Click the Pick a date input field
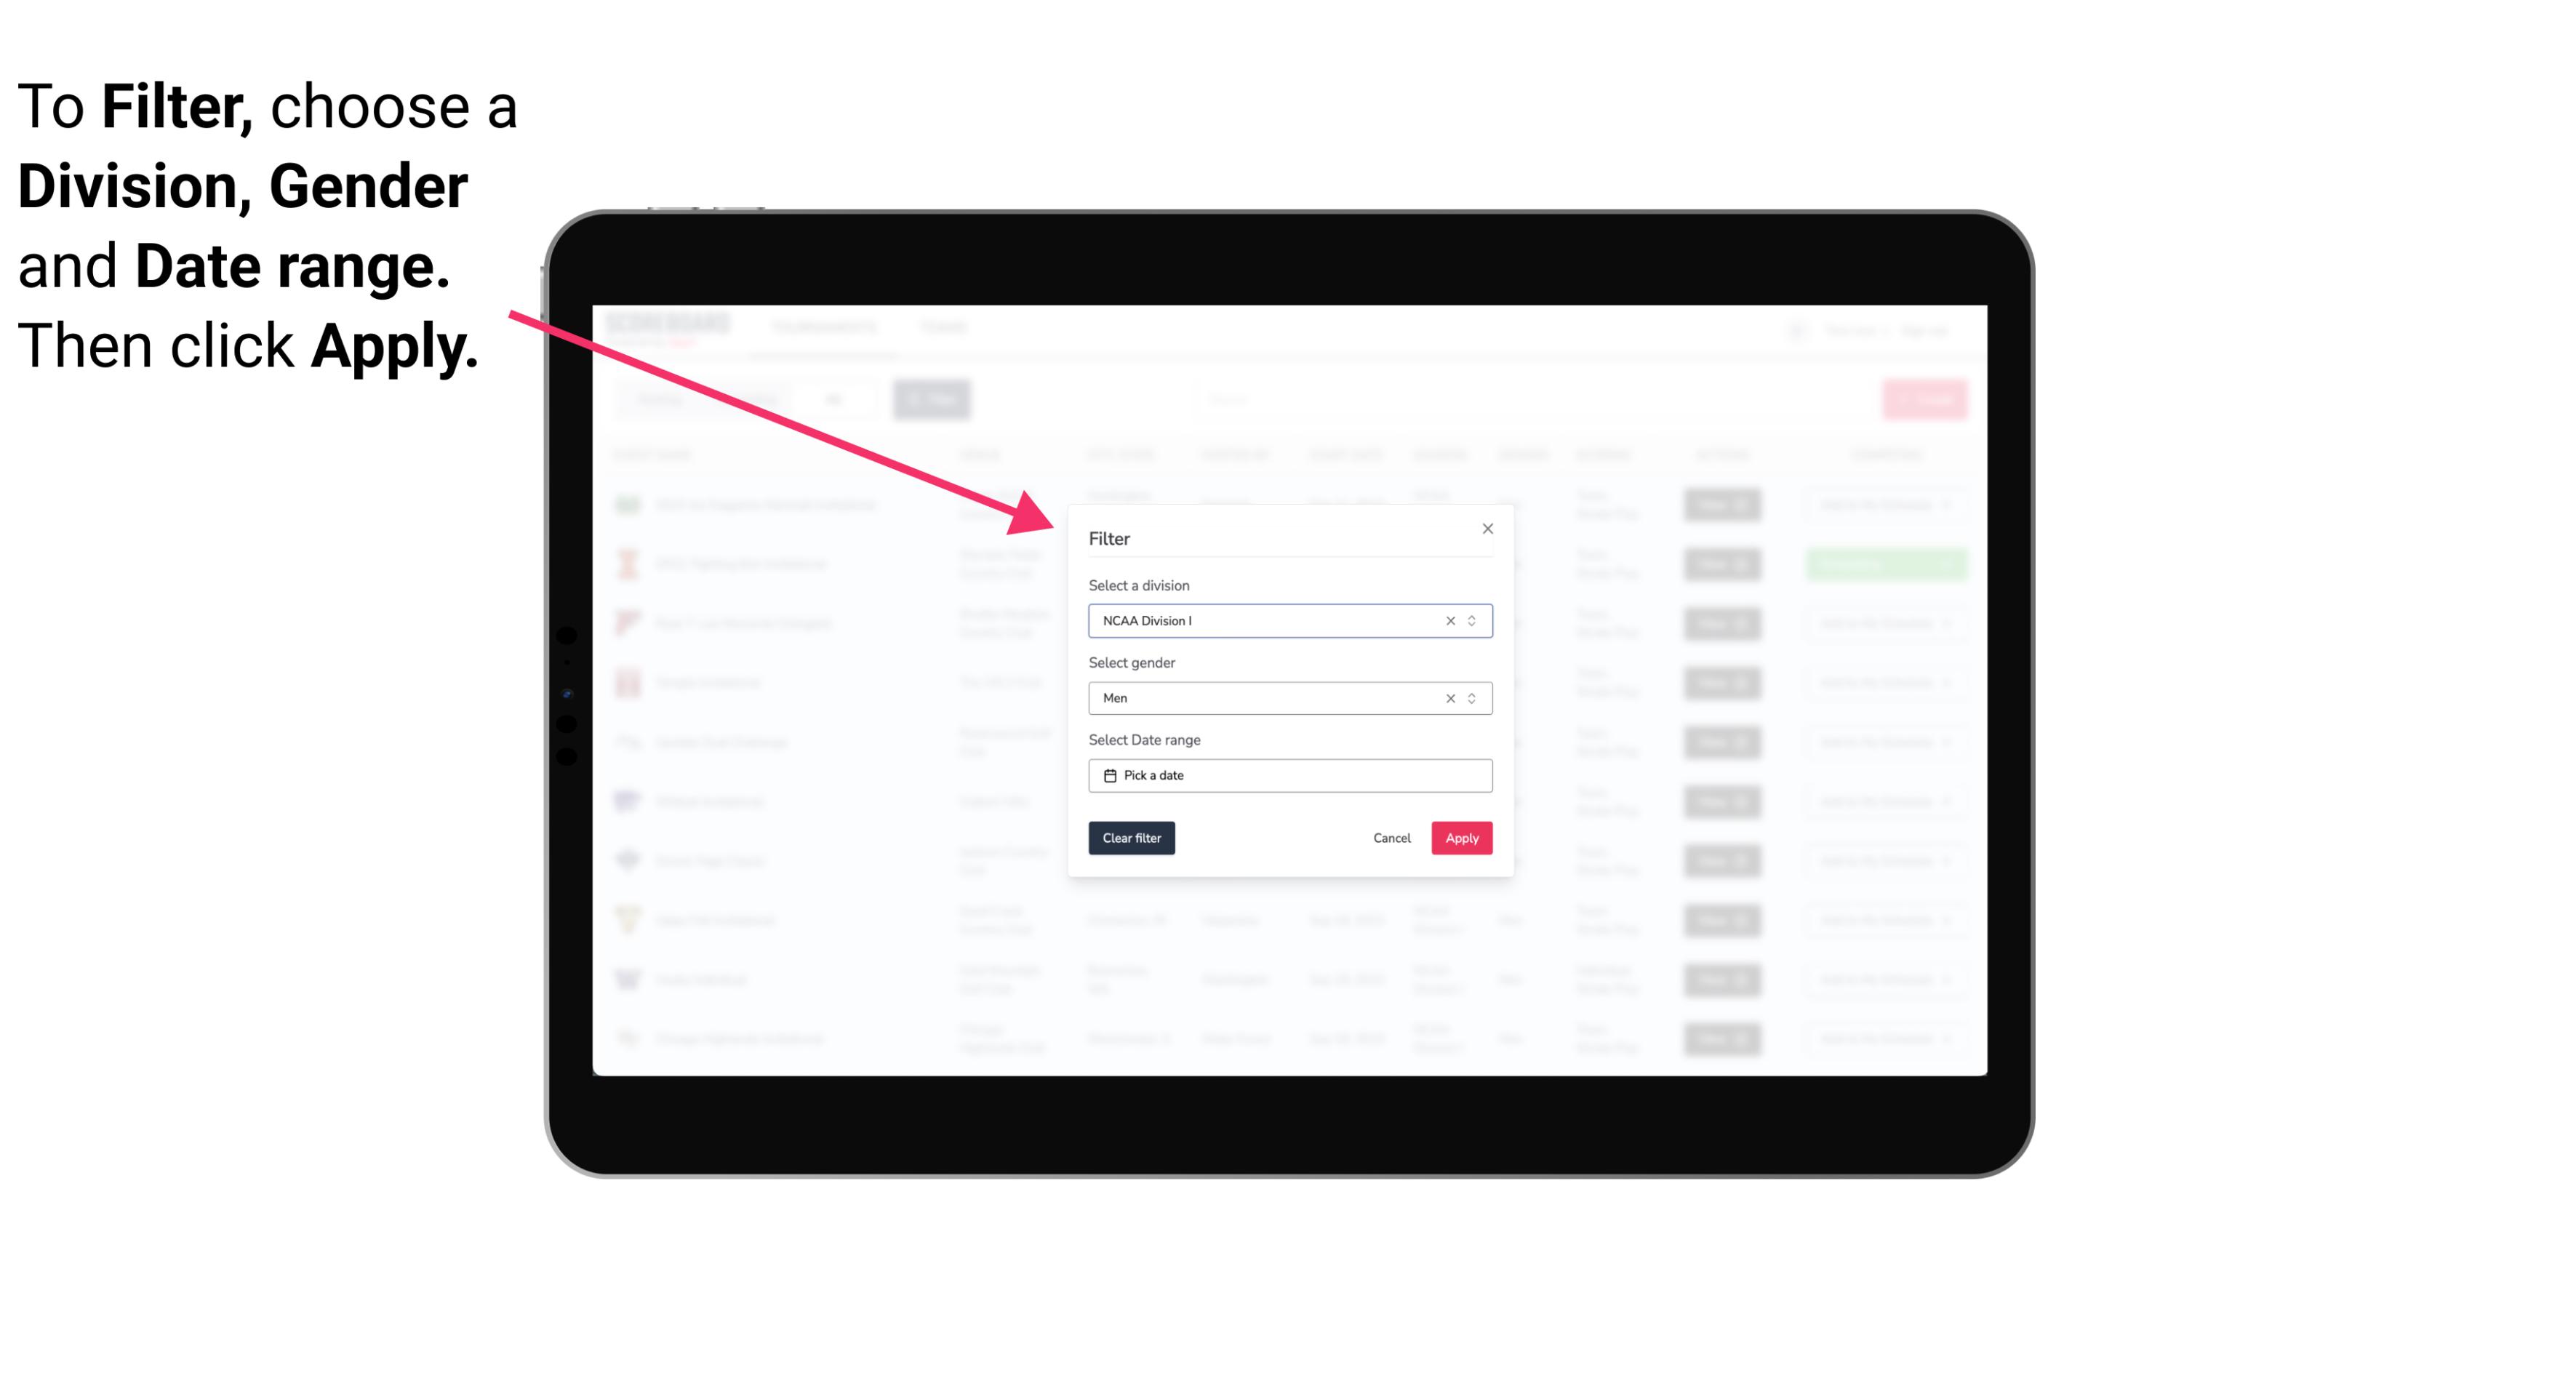Screen dimensions: 2576x1386 1289,775
